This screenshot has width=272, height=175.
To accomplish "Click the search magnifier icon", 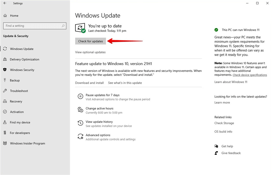I will tap(63, 26).
